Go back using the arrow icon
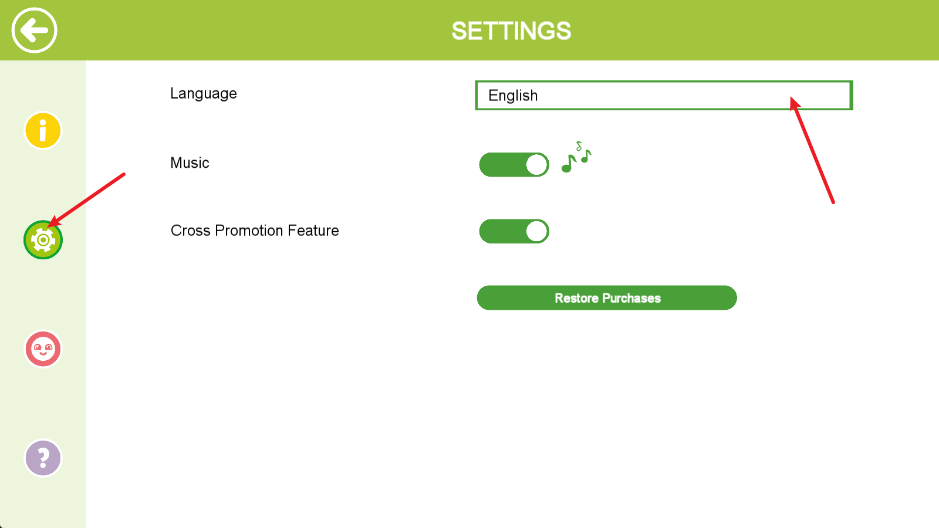This screenshot has width=939, height=528. [x=34, y=31]
